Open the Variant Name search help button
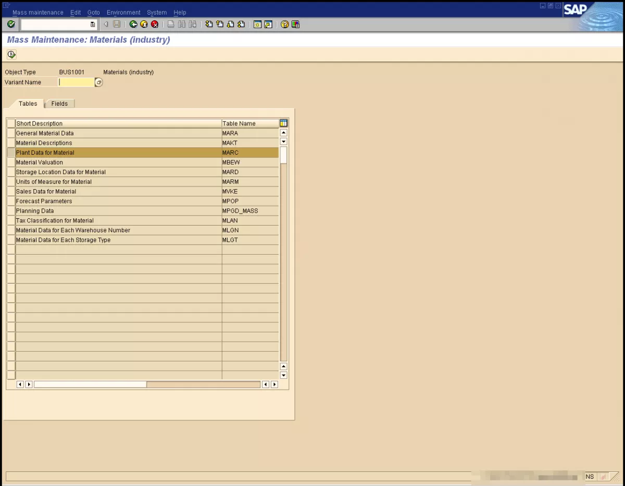The height and width of the screenshot is (486, 625). tap(98, 82)
